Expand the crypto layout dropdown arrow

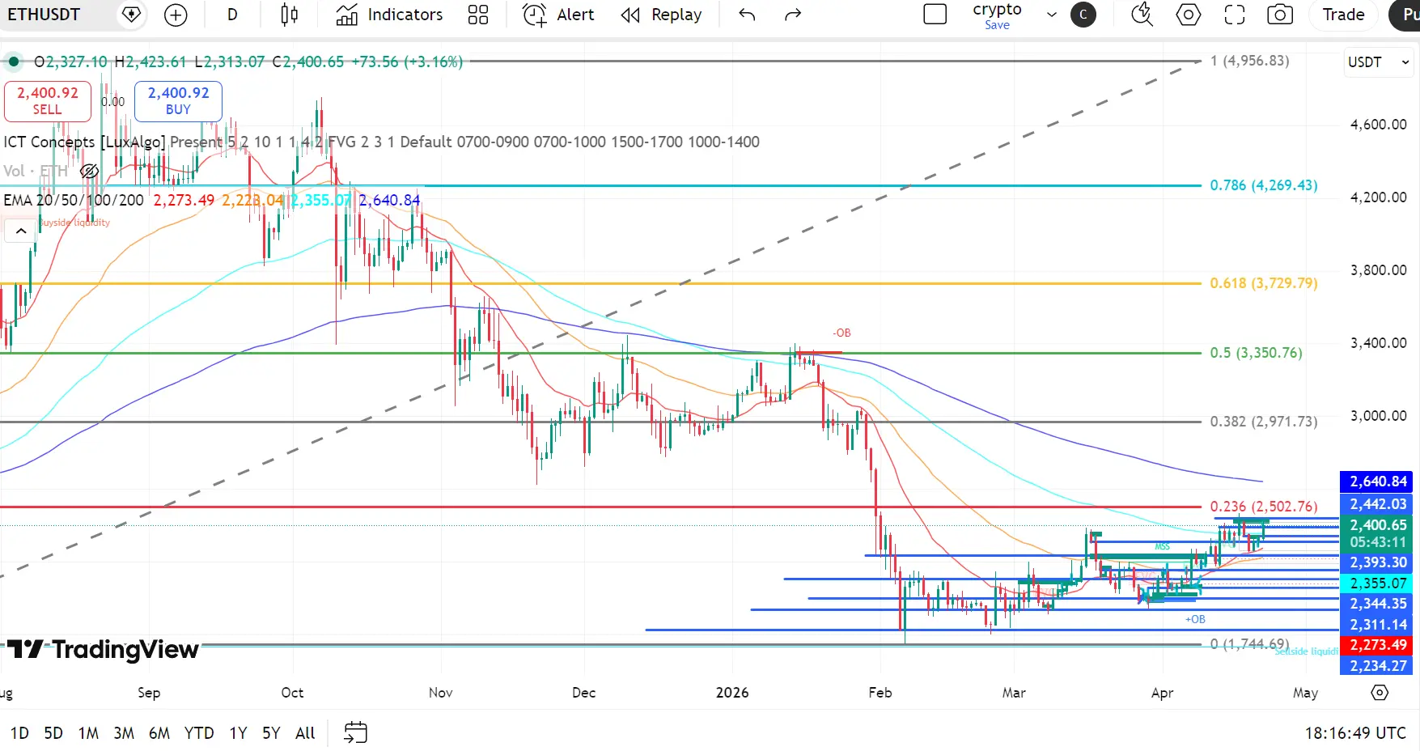click(x=1052, y=15)
